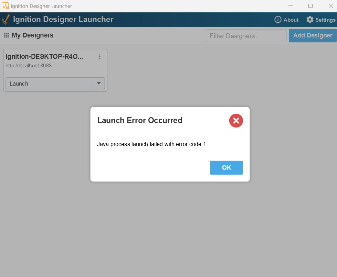Select the http://localhost:8088 address text

[29, 66]
